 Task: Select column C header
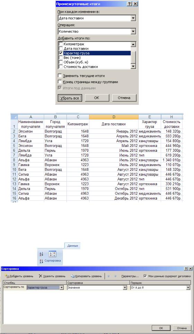[x=78, y=117]
